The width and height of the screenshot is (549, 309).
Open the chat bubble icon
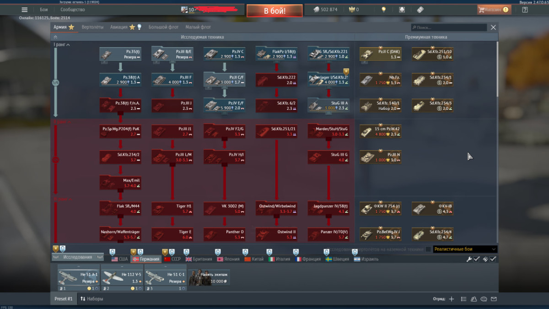tap(484, 299)
